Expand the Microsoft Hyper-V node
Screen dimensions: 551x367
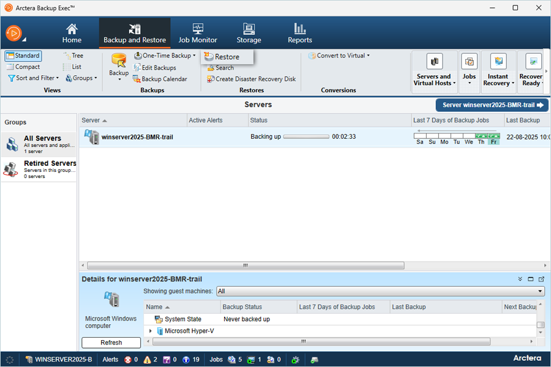point(151,331)
